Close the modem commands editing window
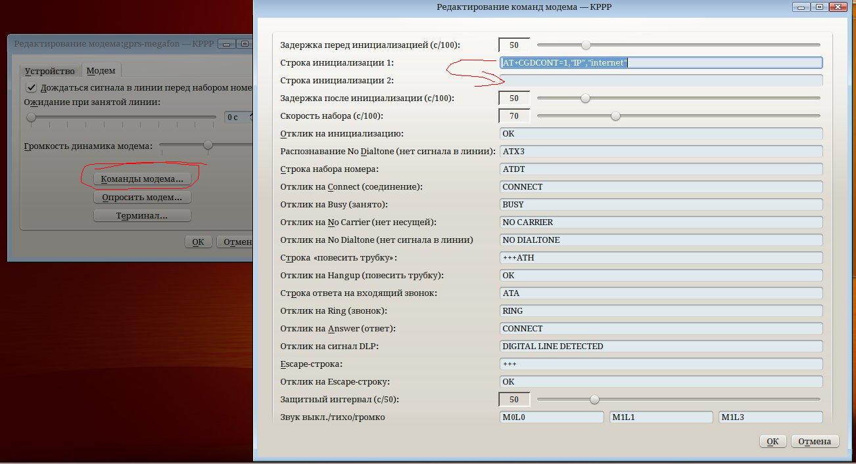Image resolution: width=856 pixels, height=464 pixels. click(x=837, y=7)
